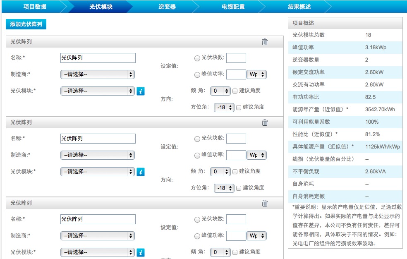Click 名称 field in second array
The height and width of the screenshot is (259, 407).
98,139
